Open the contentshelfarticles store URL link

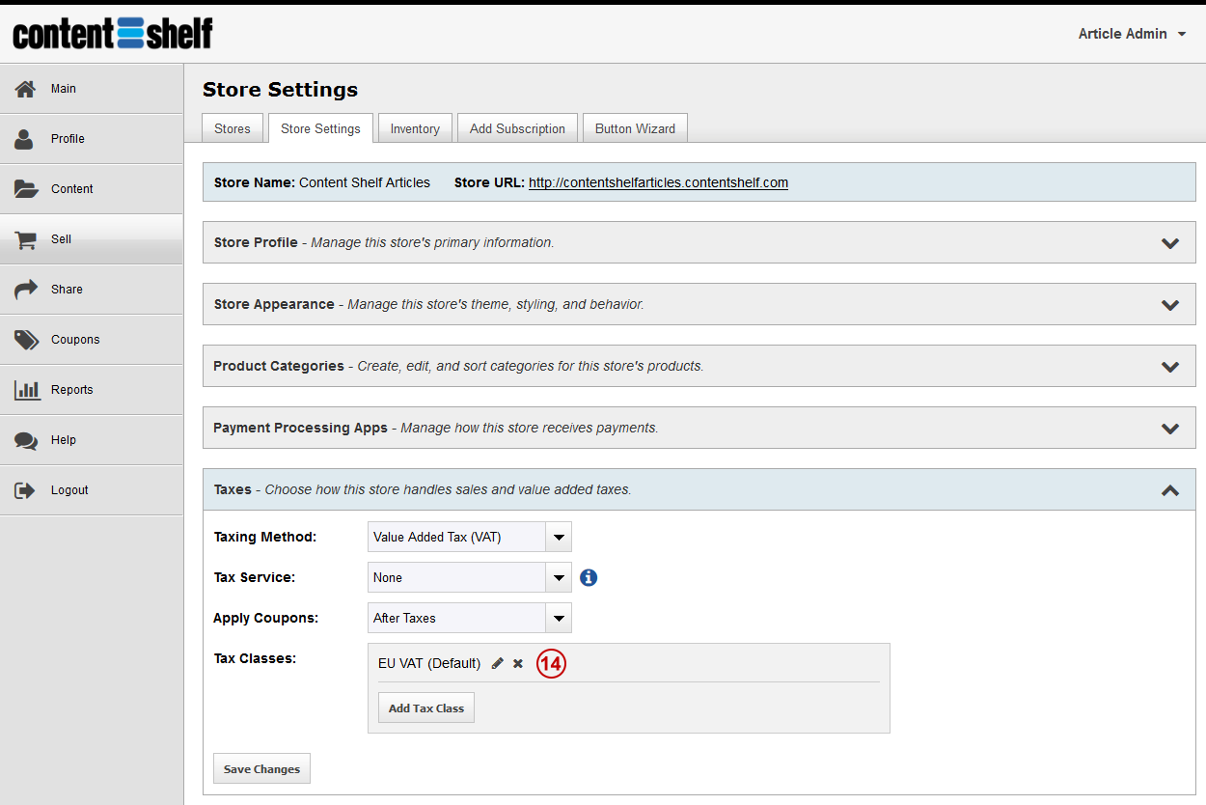658,182
